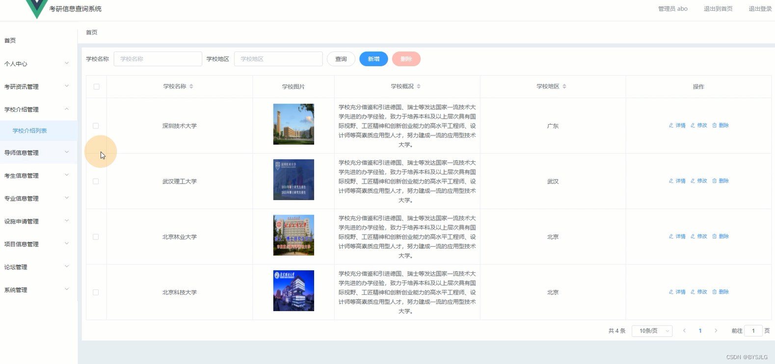
Task: Click the 武汉 region cell
Action: click(x=553, y=182)
